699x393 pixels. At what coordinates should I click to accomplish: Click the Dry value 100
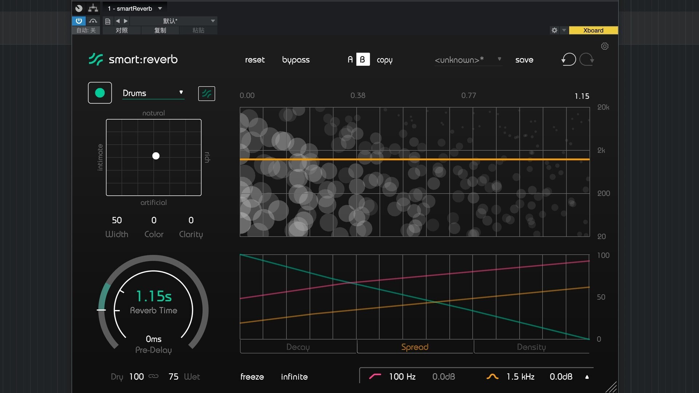click(137, 377)
